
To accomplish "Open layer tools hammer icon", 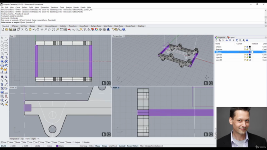I will (244, 40).
